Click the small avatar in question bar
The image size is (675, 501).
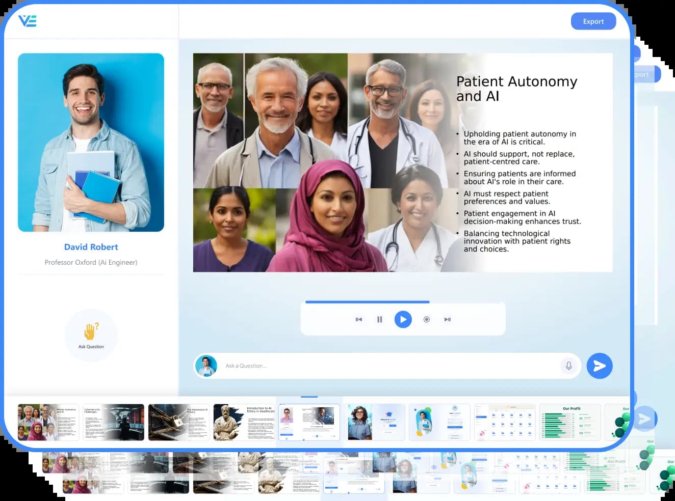pyautogui.click(x=206, y=366)
